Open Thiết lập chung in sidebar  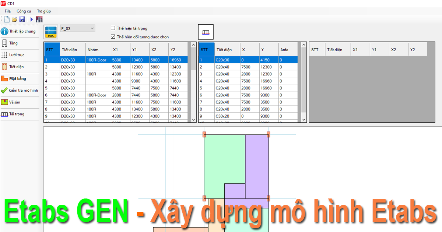pos(19,31)
